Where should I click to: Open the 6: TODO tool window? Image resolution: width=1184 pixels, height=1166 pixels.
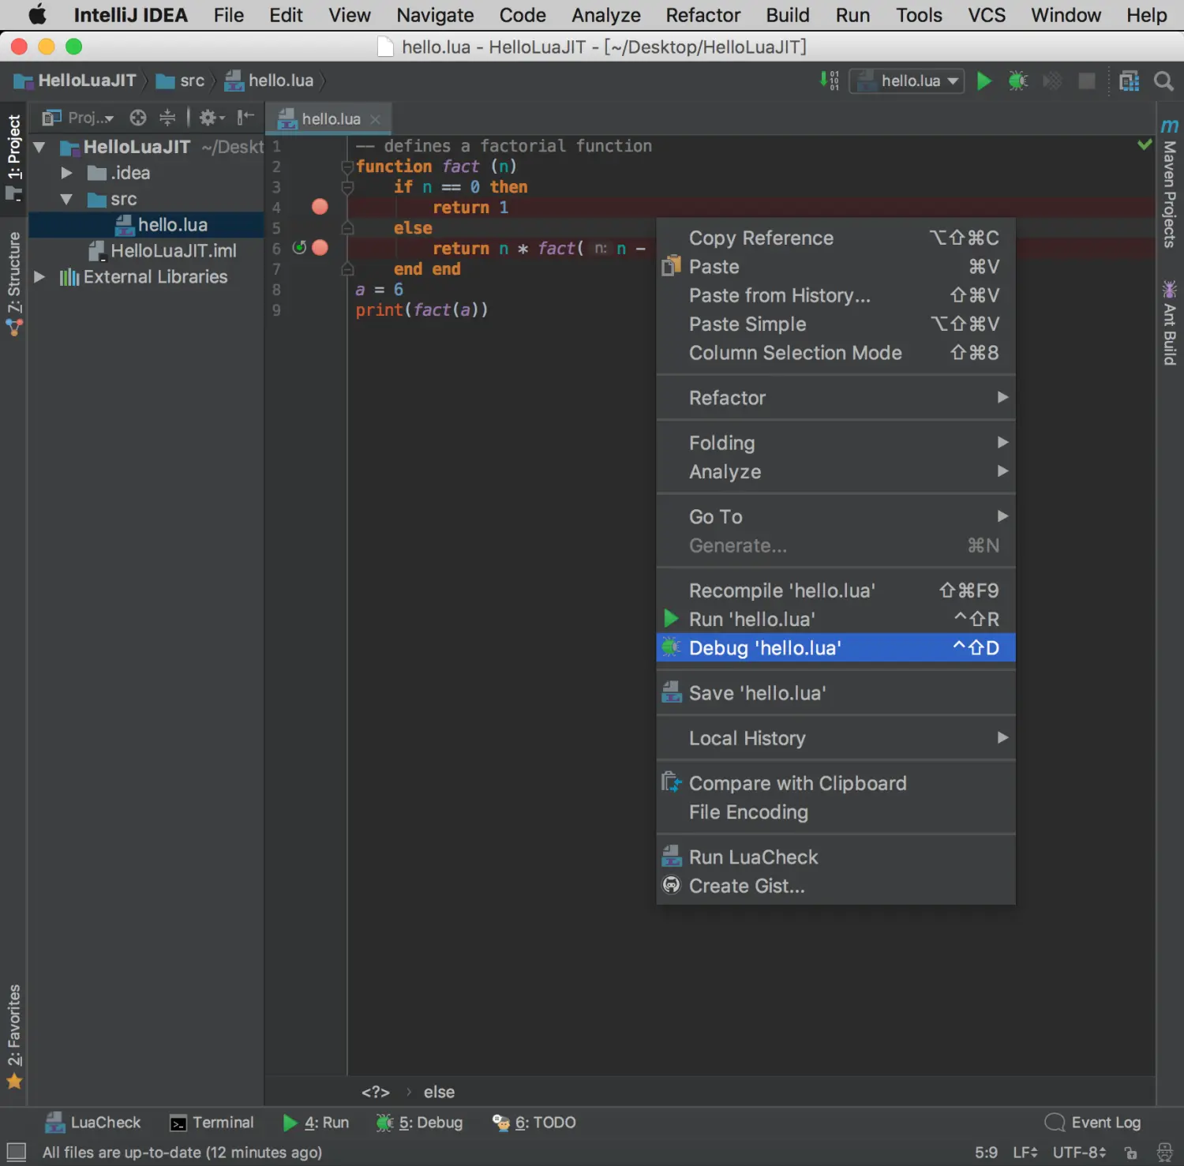point(534,1122)
